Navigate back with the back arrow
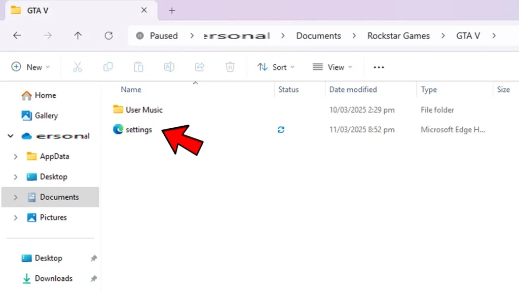Screen dimensions: 519x292 [17, 35]
